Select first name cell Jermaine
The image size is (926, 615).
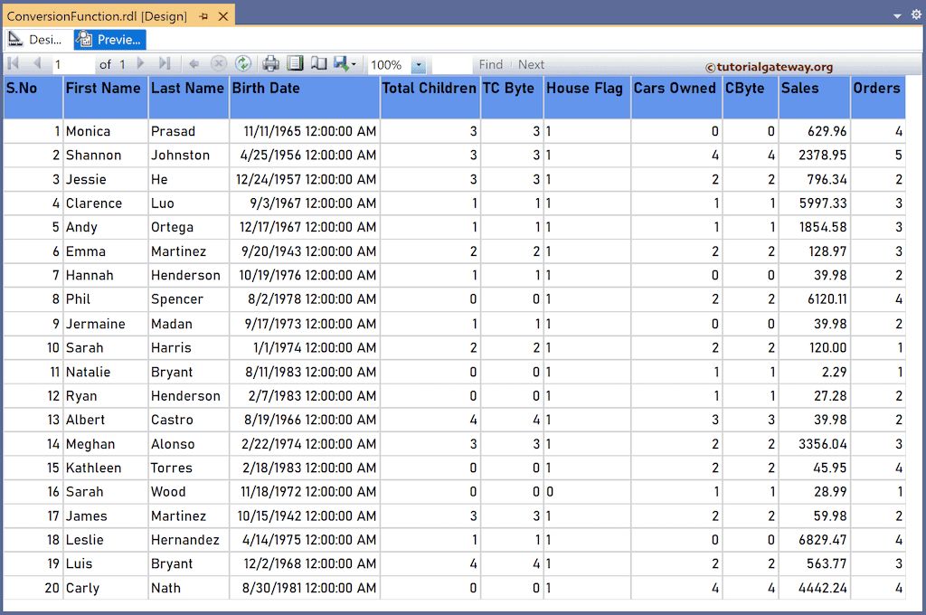point(105,324)
